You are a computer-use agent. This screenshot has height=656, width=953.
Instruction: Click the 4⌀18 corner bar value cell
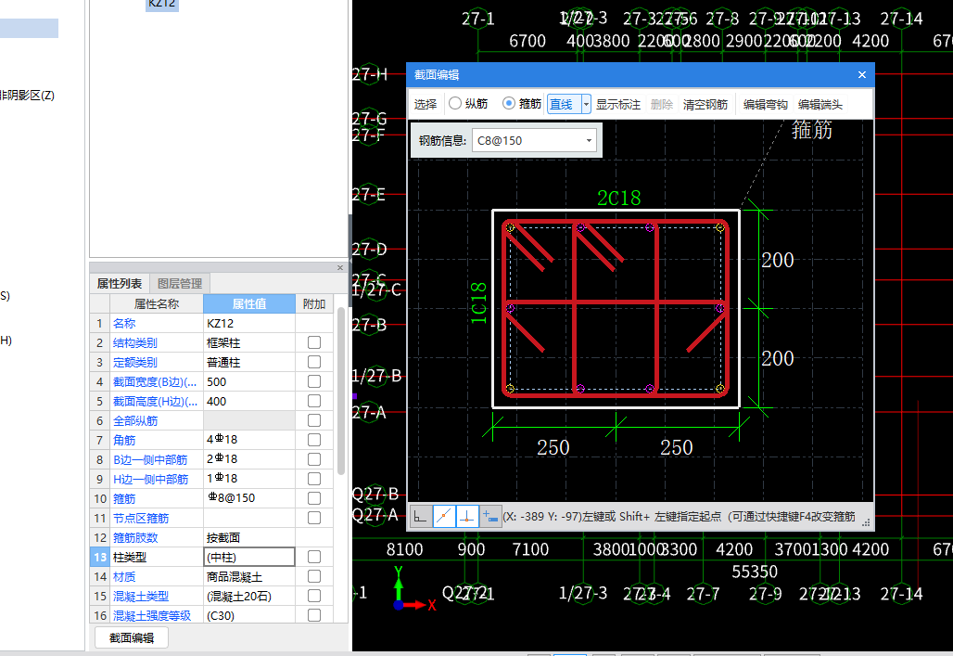(x=249, y=440)
